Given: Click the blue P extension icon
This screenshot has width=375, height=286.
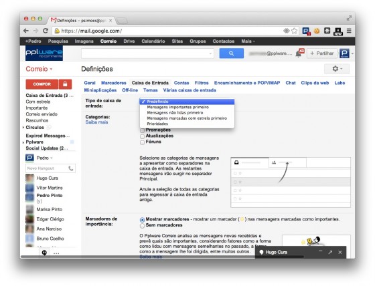Looking at the screenshot, I should [x=306, y=31].
